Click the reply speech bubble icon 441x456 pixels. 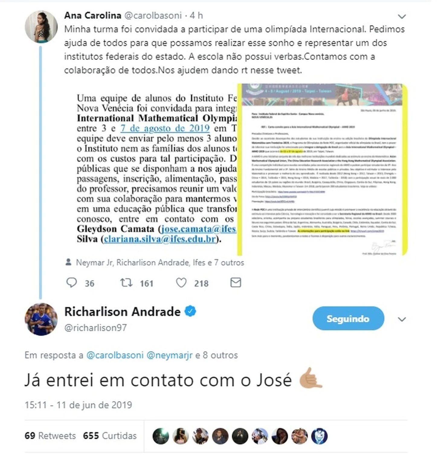(x=72, y=283)
